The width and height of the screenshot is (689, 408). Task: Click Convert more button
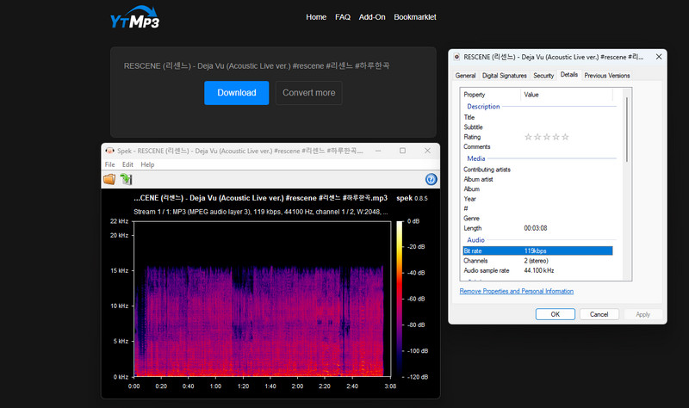(x=309, y=93)
